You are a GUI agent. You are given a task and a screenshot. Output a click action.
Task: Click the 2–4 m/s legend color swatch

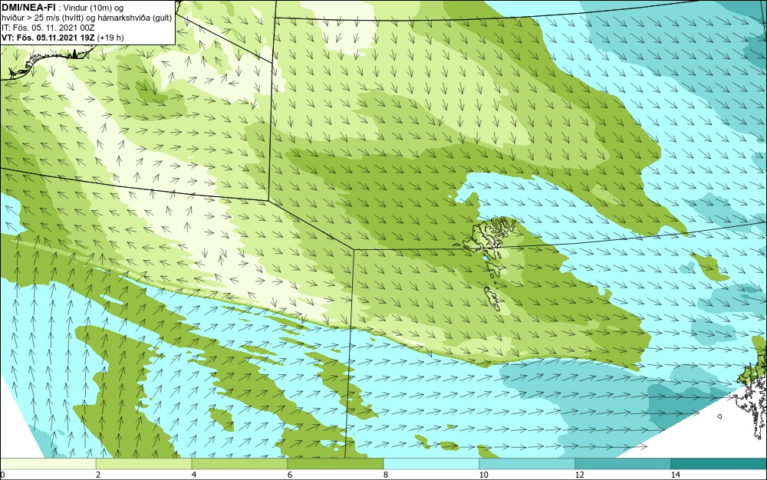pos(144,464)
